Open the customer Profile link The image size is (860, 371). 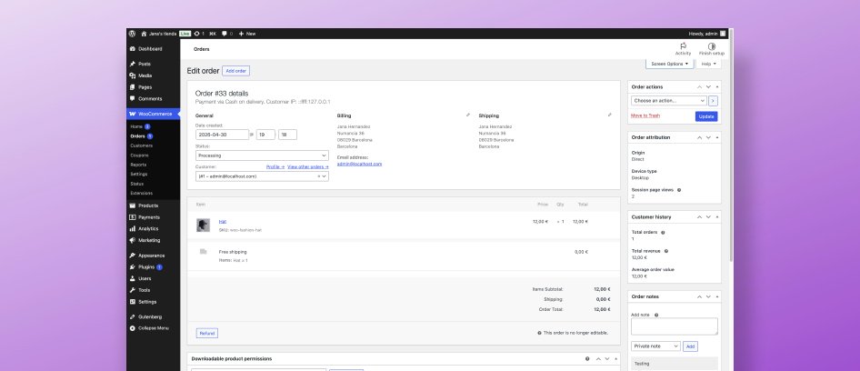[275, 166]
